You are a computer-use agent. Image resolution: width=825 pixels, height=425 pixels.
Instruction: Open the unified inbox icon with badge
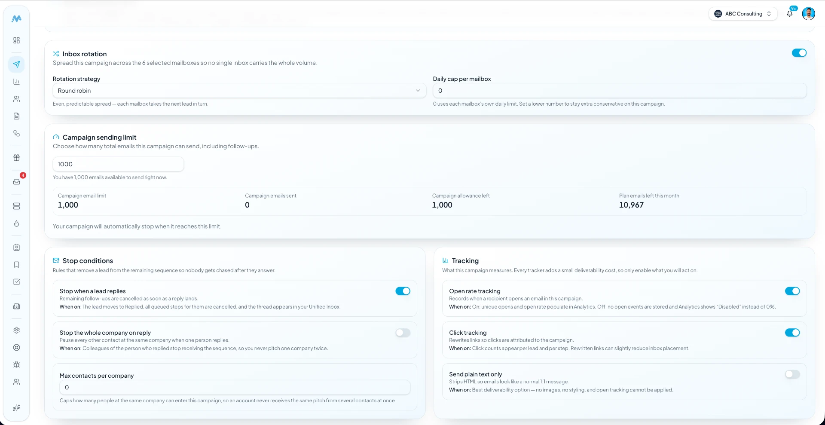[x=16, y=182]
